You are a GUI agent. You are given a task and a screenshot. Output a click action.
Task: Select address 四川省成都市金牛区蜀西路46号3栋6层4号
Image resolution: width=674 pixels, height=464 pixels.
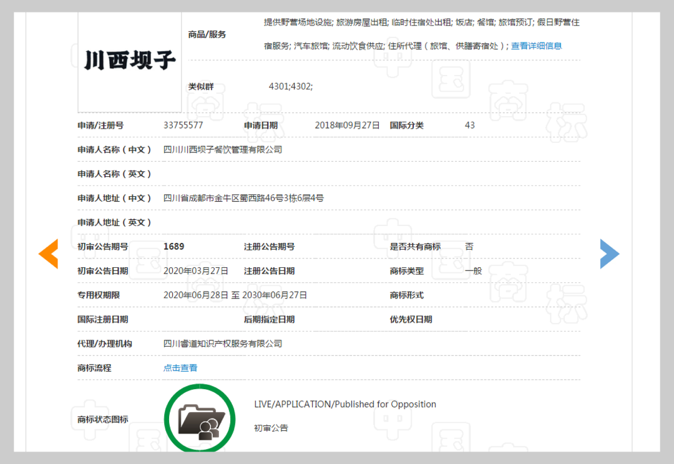[243, 198]
